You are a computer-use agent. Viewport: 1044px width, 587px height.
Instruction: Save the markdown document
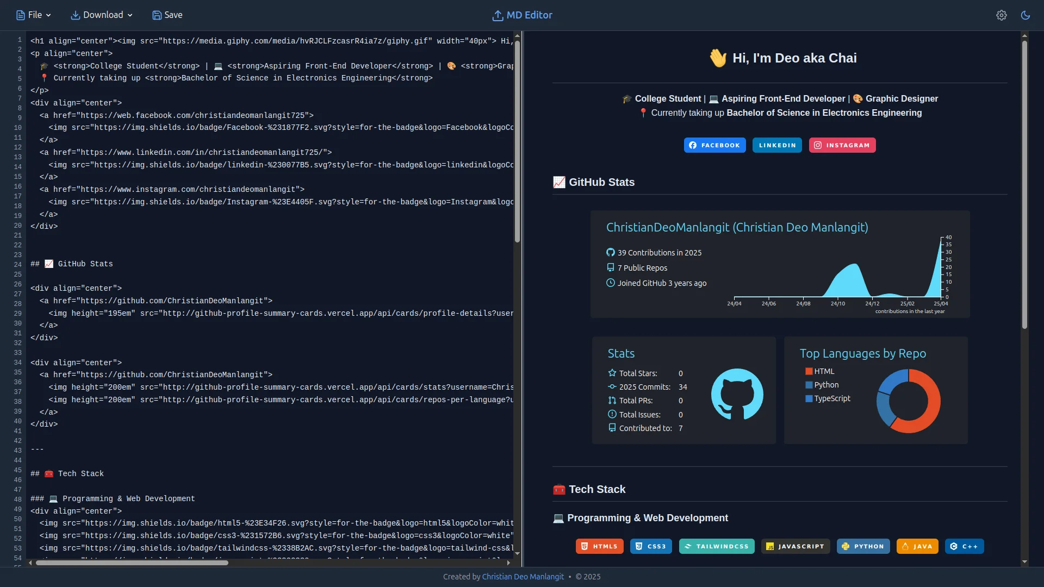(167, 15)
